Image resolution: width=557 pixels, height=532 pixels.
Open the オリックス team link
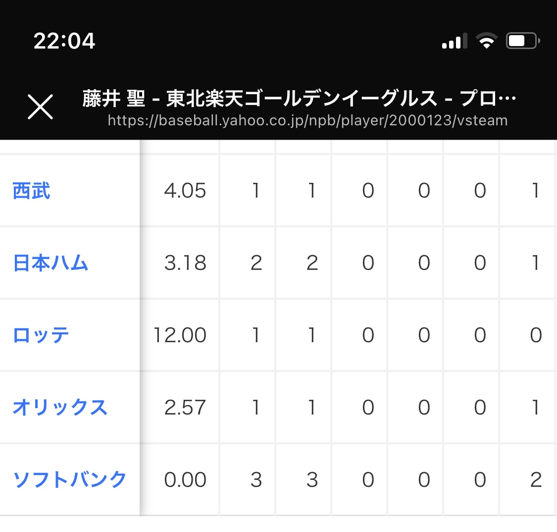[x=60, y=407]
